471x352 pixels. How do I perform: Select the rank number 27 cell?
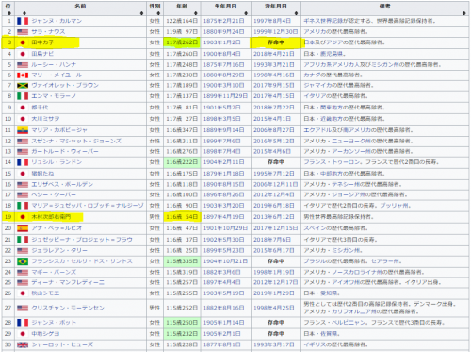click(8, 308)
